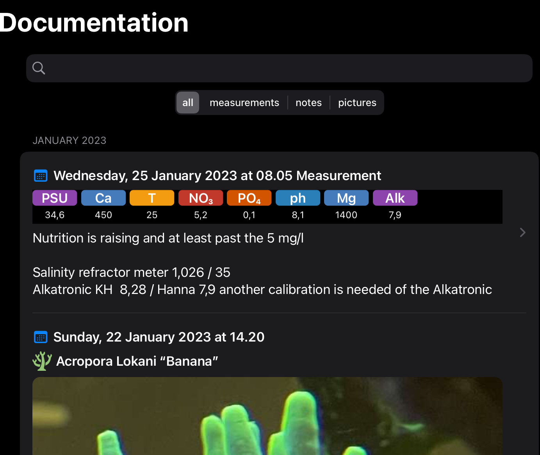540x455 pixels.
Task: Select the red NO₃ nitrate badge
Action: click(201, 198)
